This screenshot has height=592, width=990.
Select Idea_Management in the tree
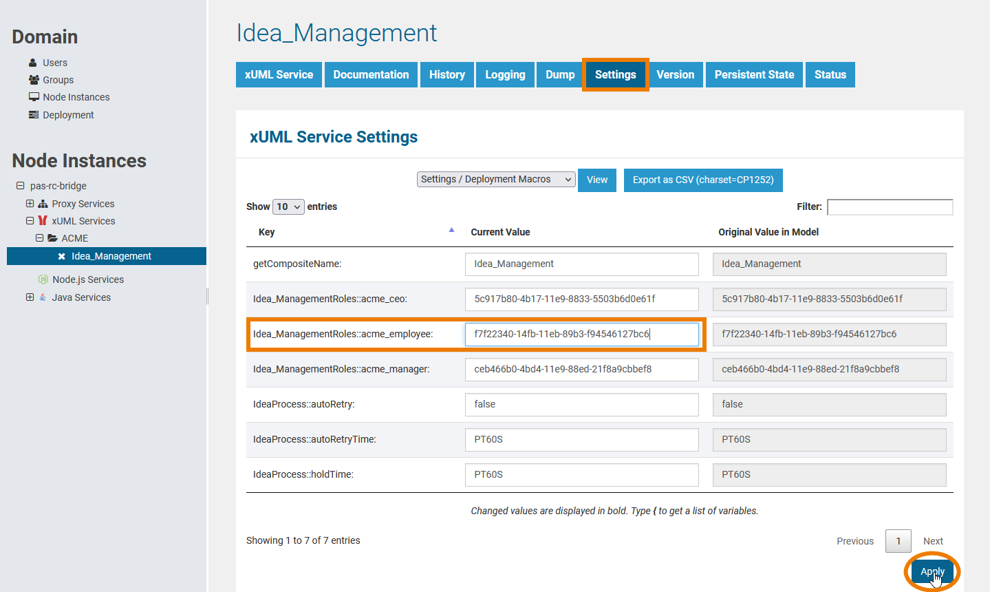111,256
